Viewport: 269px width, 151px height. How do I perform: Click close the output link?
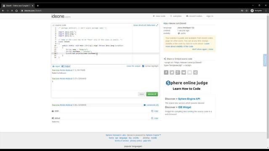(x=134, y=66)
